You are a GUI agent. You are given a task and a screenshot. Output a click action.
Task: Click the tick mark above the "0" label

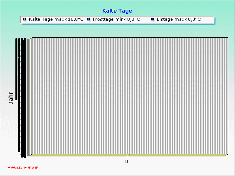pos(127,157)
